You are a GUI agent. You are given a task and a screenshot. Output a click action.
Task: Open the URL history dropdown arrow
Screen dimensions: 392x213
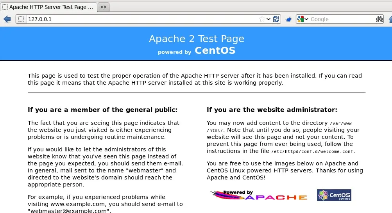coord(268,19)
